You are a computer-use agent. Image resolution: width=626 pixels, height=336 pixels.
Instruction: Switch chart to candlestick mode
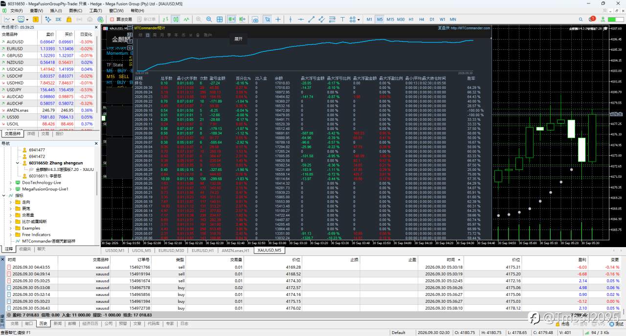click(x=176, y=20)
